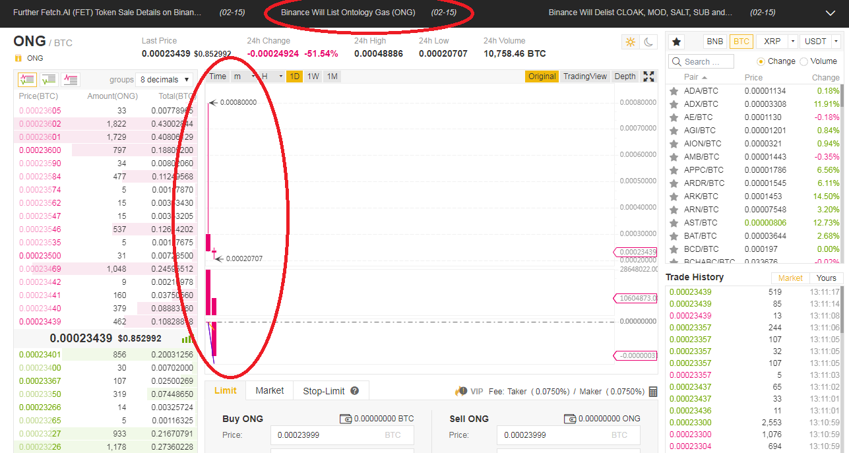
Task: Switch chart to 1W interval
Action: [x=313, y=76]
